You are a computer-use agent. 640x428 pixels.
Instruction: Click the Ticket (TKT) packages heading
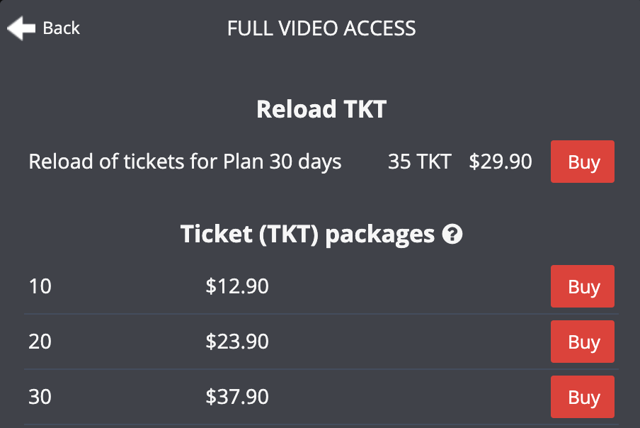pos(307,234)
